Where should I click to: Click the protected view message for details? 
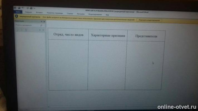(88, 19)
